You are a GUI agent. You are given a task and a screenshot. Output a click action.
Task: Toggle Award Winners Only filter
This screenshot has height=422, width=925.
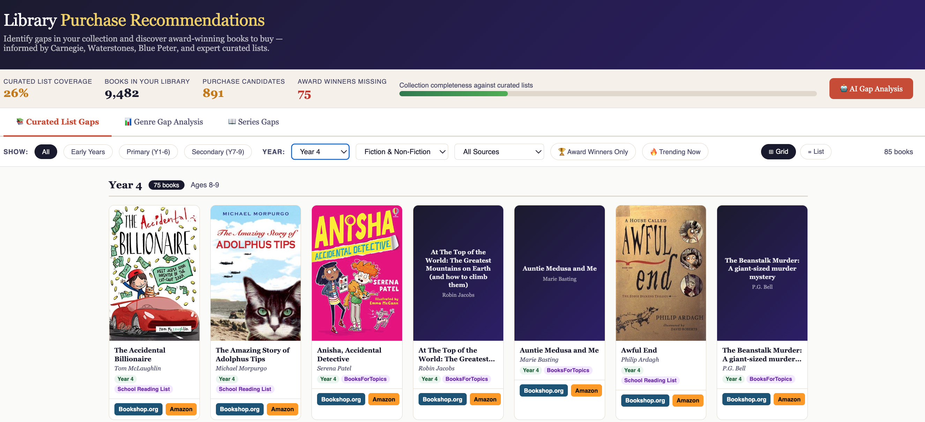[x=593, y=152]
